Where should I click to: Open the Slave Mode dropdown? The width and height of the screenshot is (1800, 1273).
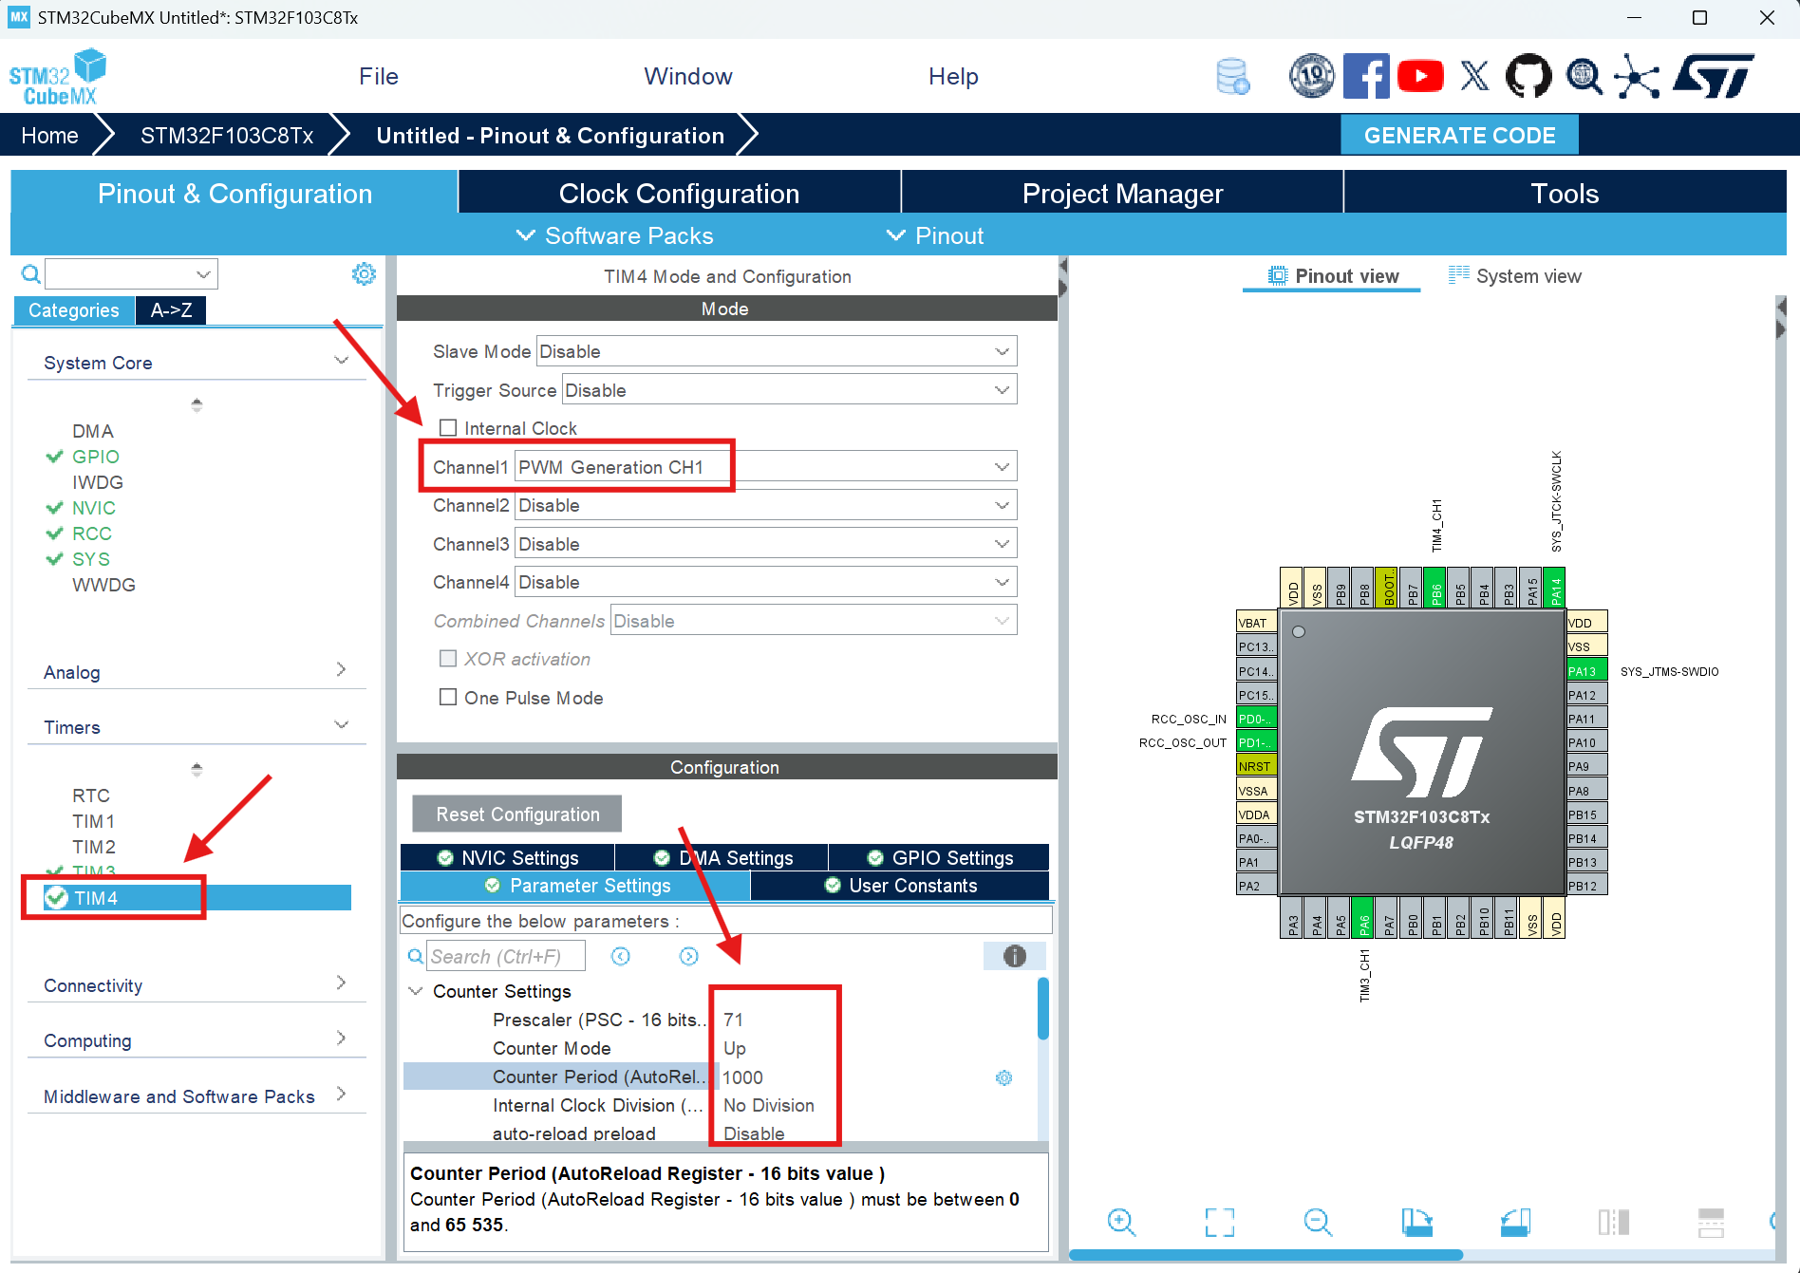(x=777, y=351)
